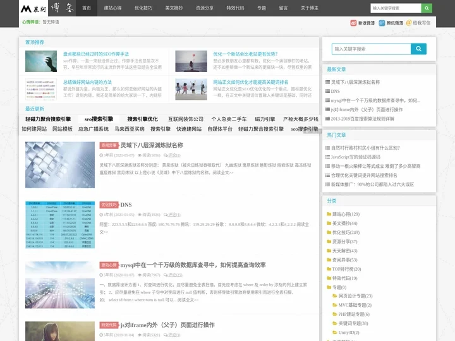Viewport: 455px width, 341px height.
Task: Open article 优化一个新站会比老站更有优势
Action: pos(245,54)
